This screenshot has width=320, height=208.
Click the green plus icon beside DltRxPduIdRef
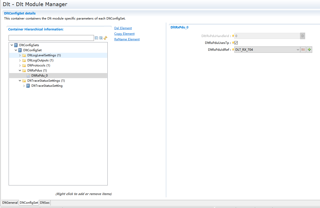[x=309, y=50]
